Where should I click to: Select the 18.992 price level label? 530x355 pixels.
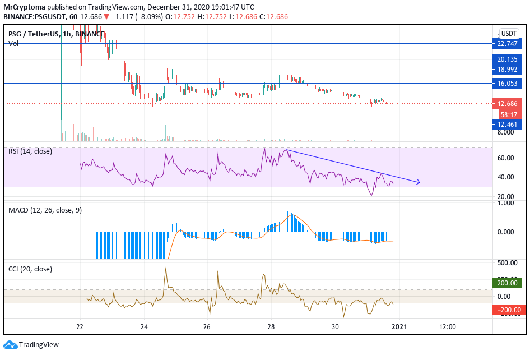click(507, 70)
